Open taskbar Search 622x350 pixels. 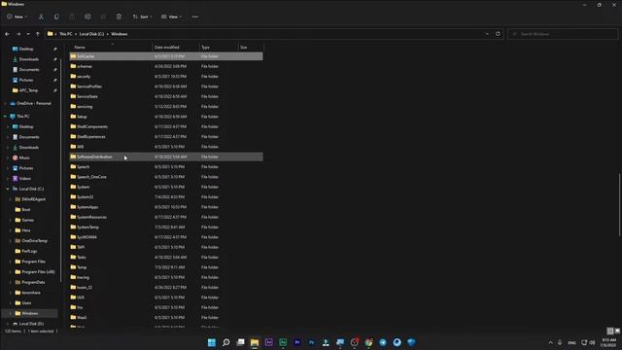(x=226, y=342)
